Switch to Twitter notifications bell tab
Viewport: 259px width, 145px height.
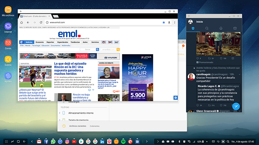(221, 28)
